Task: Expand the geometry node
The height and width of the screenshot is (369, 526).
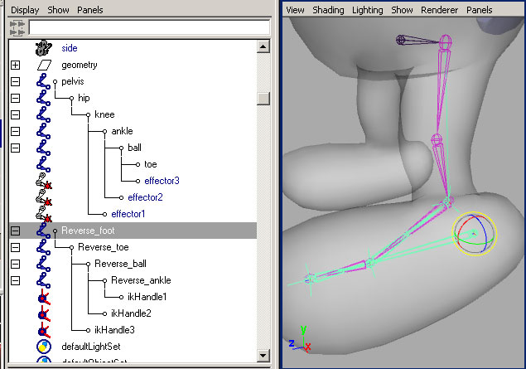Action: pos(15,65)
